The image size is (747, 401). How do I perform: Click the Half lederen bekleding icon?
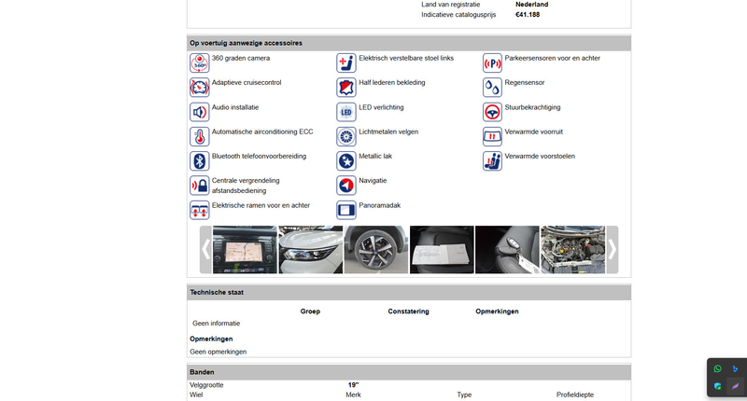[x=345, y=88]
